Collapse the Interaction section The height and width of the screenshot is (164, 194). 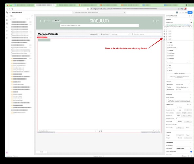pos(191,94)
